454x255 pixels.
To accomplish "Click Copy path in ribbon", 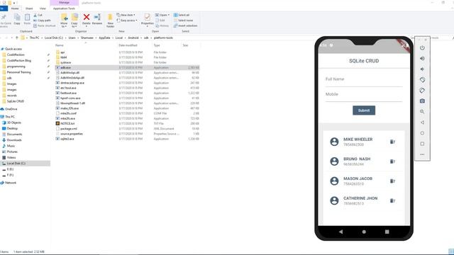I will click(x=42, y=21).
